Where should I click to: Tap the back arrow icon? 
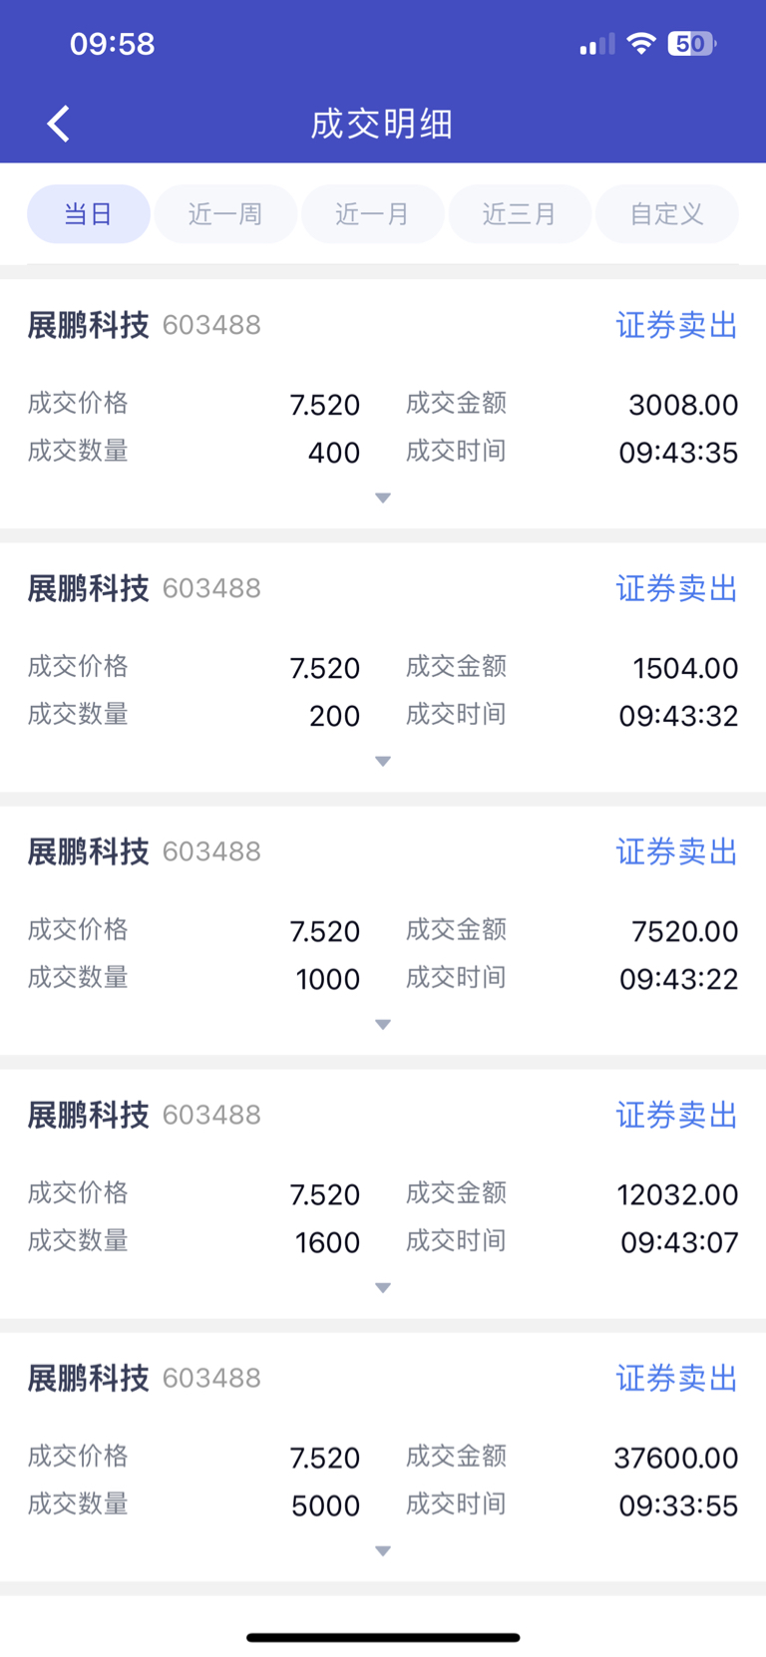(59, 124)
